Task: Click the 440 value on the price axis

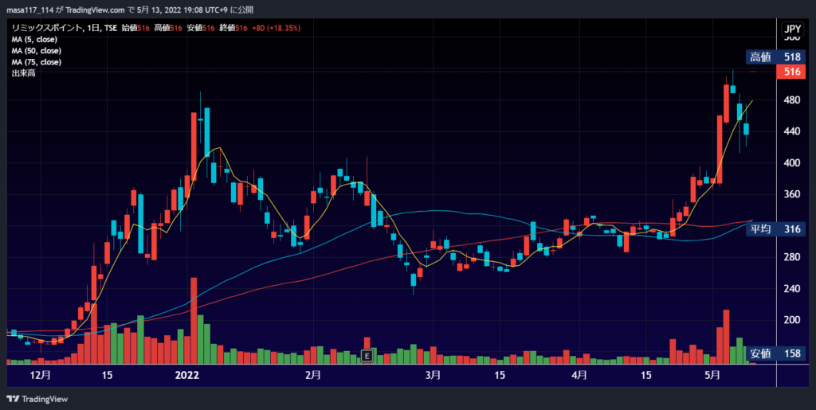Action: pos(791,131)
